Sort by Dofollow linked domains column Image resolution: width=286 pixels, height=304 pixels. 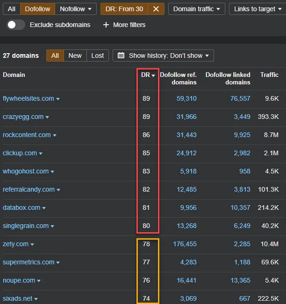click(x=228, y=78)
